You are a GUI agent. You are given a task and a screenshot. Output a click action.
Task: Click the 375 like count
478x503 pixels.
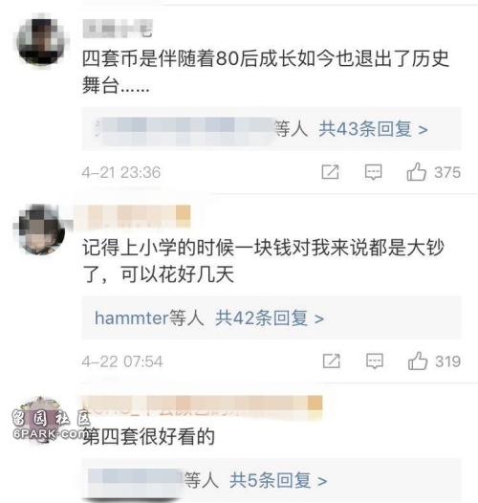[447, 172]
